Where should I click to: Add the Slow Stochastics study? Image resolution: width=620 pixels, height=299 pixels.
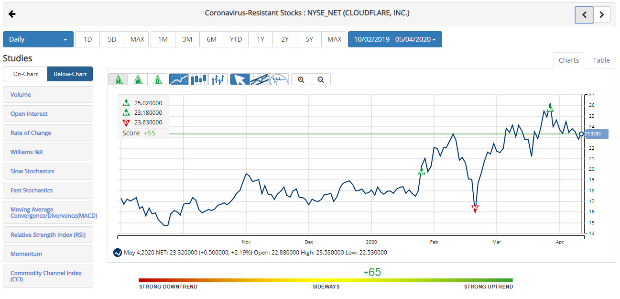coord(48,171)
